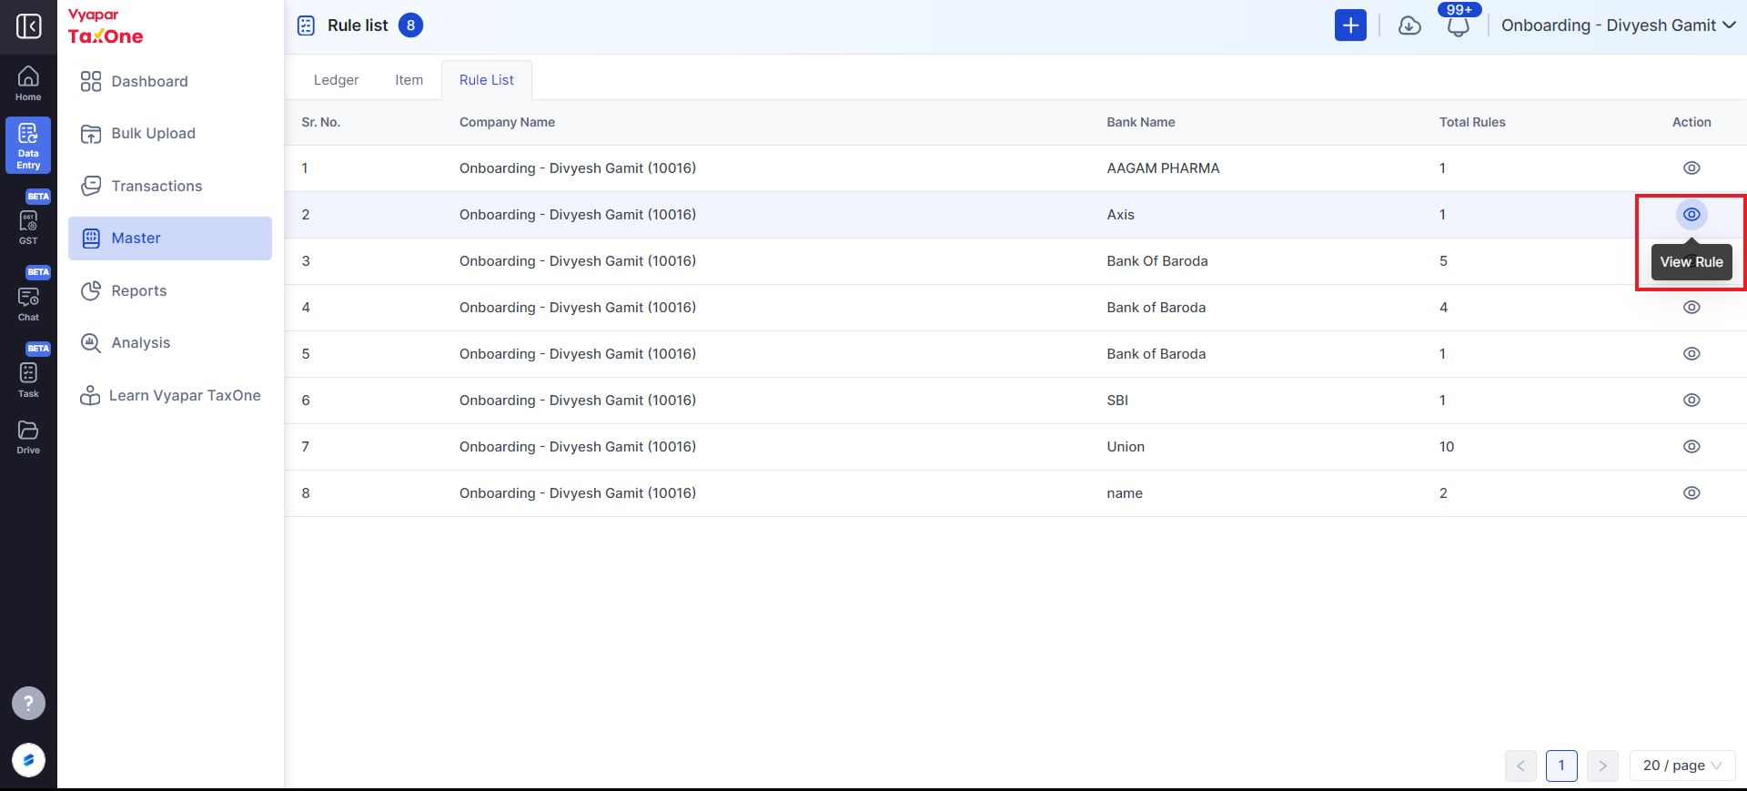This screenshot has width=1747, height=791.
Task: Open Dashboard in the side menu
Action: click(x=170, y=82)
